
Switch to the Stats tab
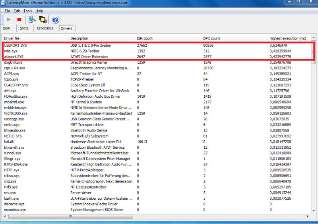[24, 28]
